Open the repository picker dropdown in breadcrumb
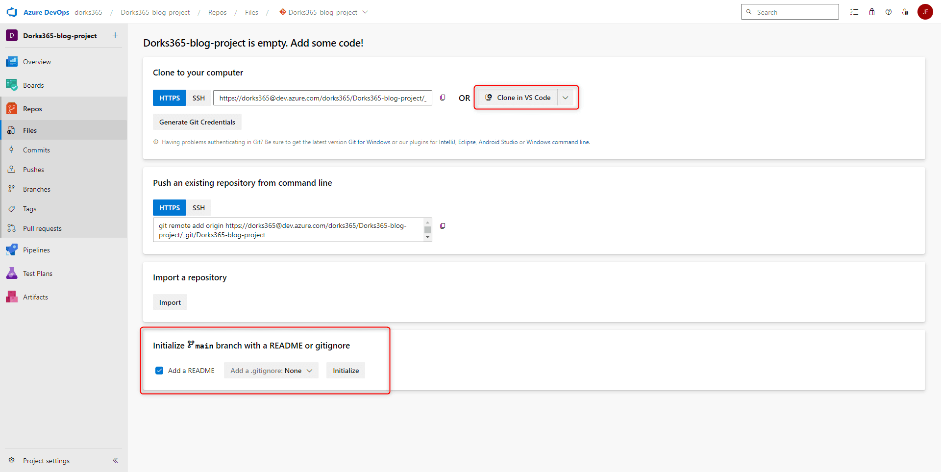This screenshot has height=472, width=941. click(365, 12)
